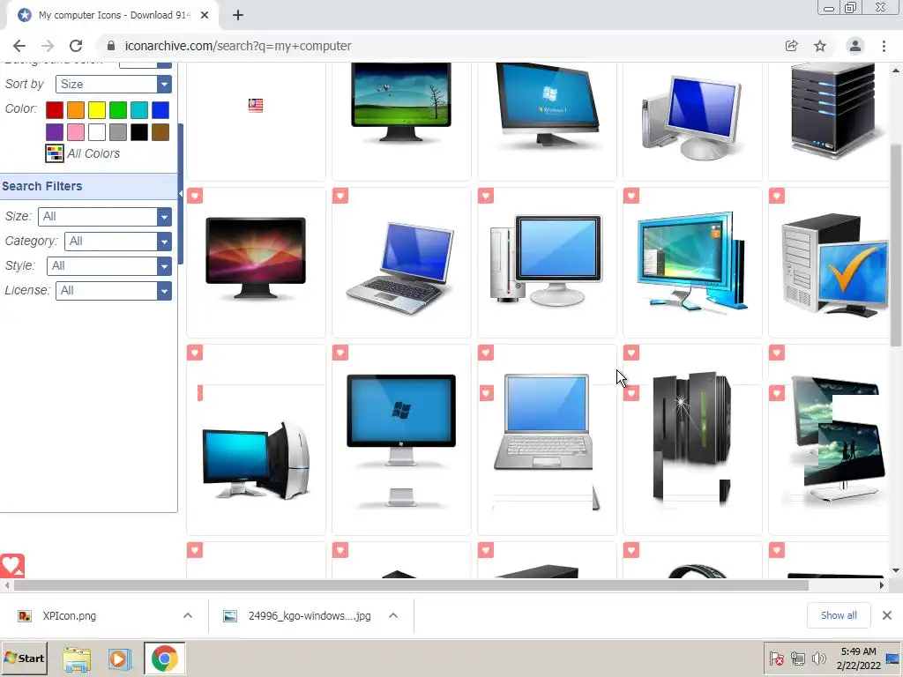Image resolution: width=903 pixels, height=677 pixels.
Task: Favorite the Vista cyan monitor icon
Action: [x=631, y=196]
